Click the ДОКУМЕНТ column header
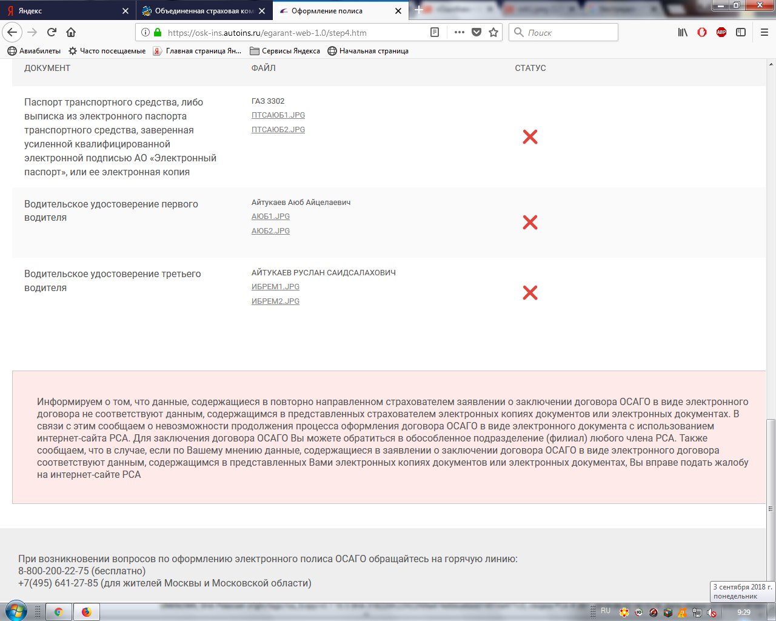 (x=47, y=68)
